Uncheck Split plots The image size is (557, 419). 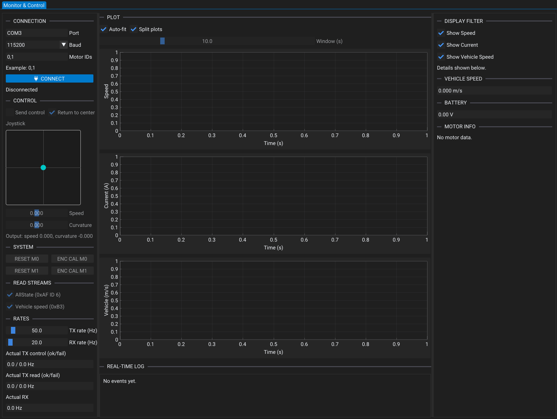coord(134,29)
